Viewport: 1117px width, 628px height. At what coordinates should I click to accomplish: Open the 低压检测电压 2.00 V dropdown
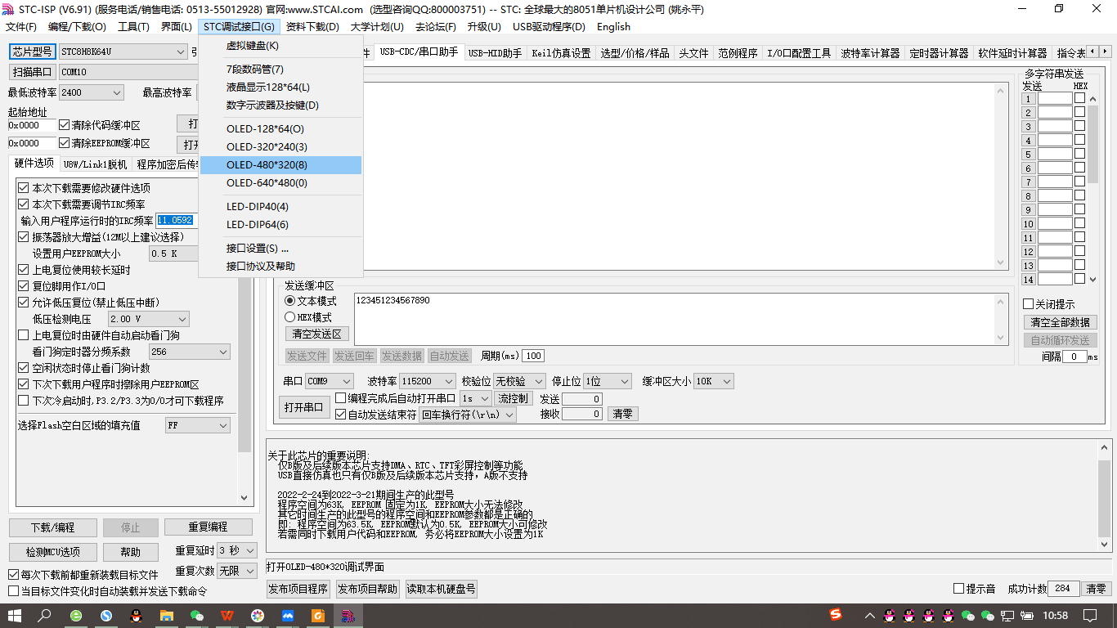(x=149, y=319)
